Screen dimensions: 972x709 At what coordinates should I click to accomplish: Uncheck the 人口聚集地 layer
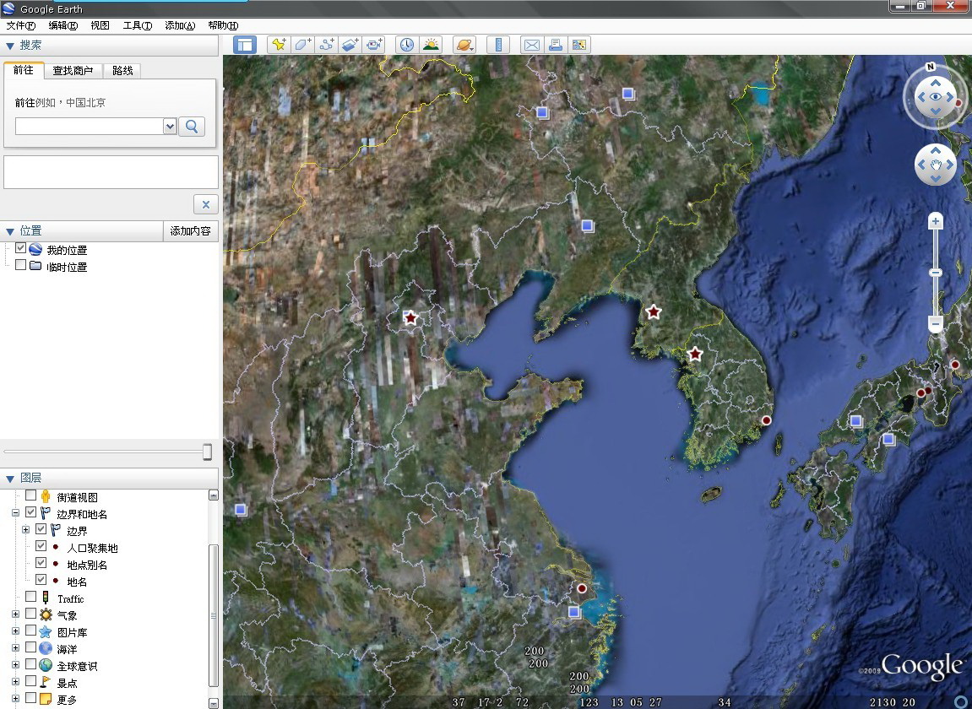point(41,546)
